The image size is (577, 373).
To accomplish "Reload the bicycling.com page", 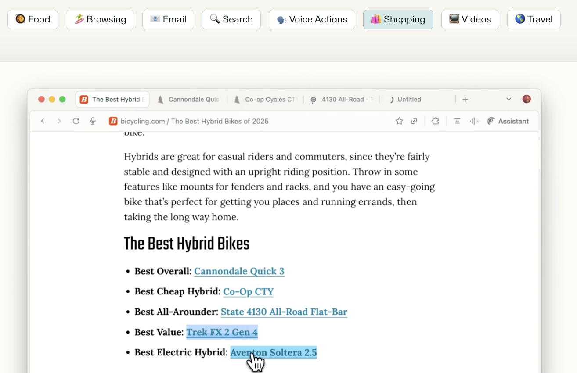I will pos(76,121).
